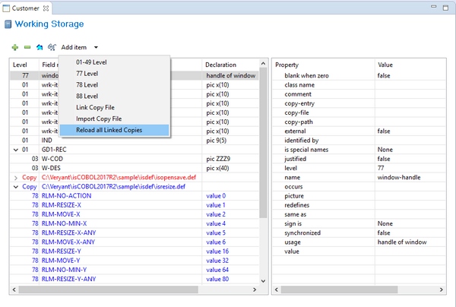The image size is (456, 307).
Task: Click the Working Storage book icon
Action: (x=7, y=24)
